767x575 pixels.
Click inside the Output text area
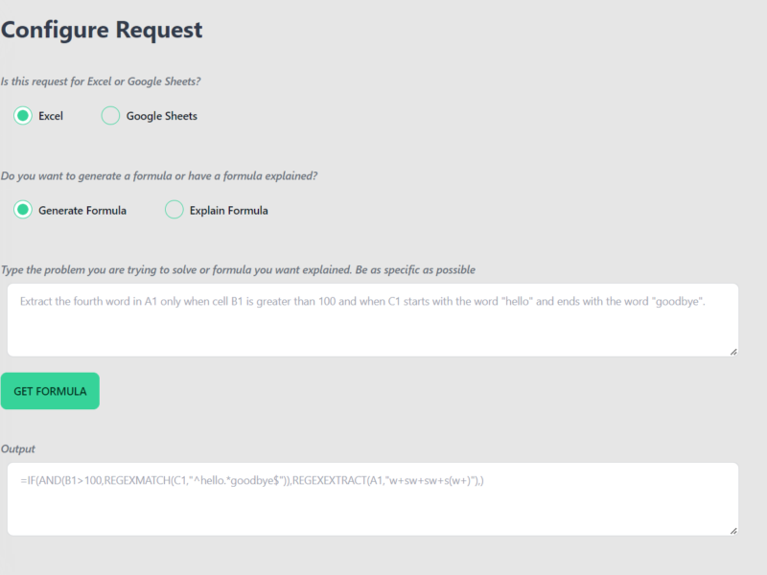(372, 513)
